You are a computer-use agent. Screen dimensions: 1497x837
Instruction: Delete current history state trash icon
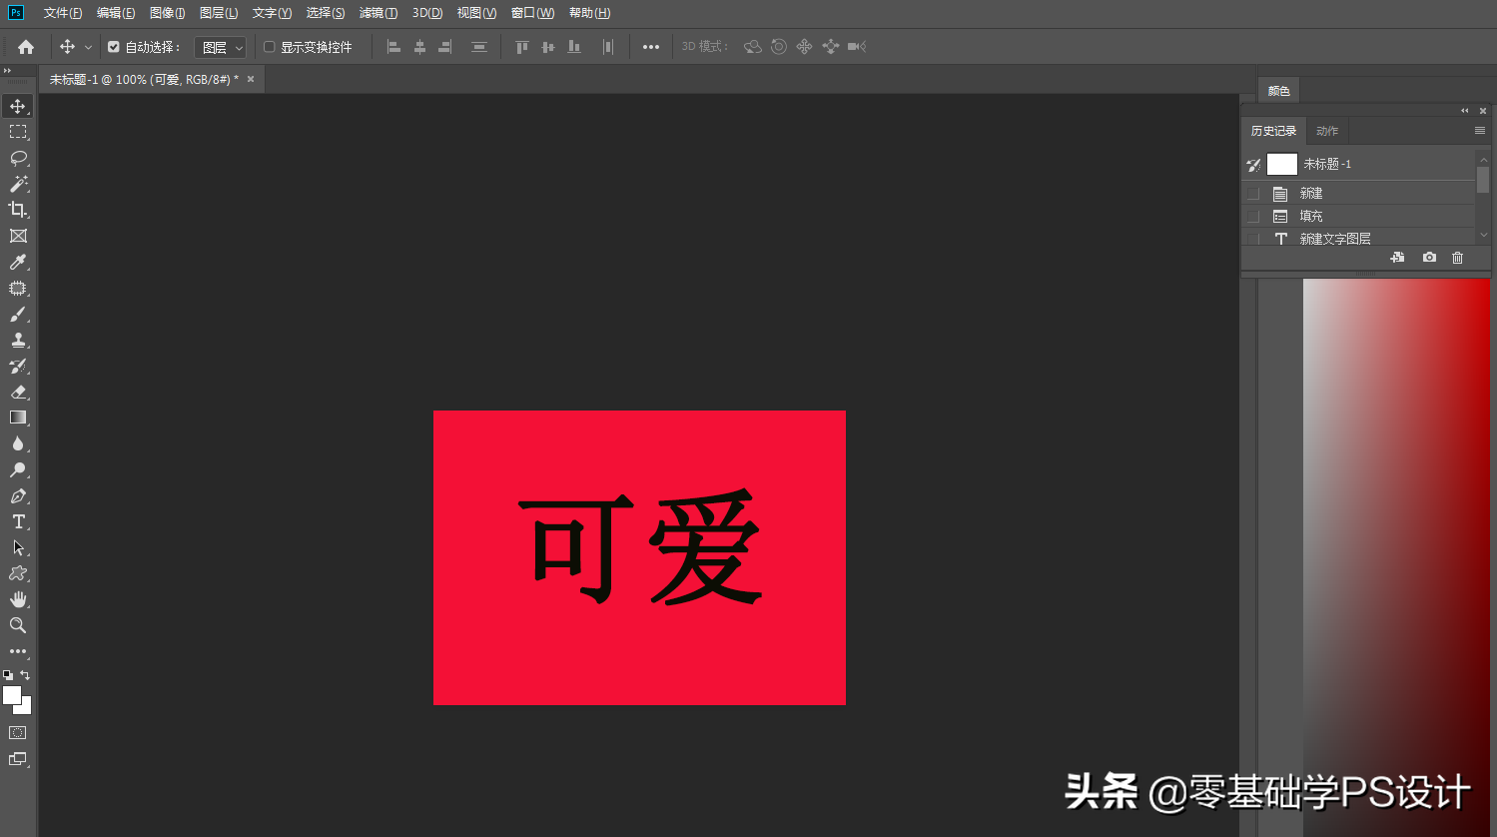point(1457,258)
